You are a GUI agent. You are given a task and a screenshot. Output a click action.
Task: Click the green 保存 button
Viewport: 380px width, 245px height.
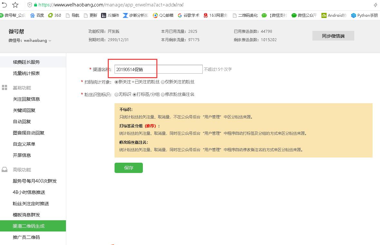[x=129, y=168]
